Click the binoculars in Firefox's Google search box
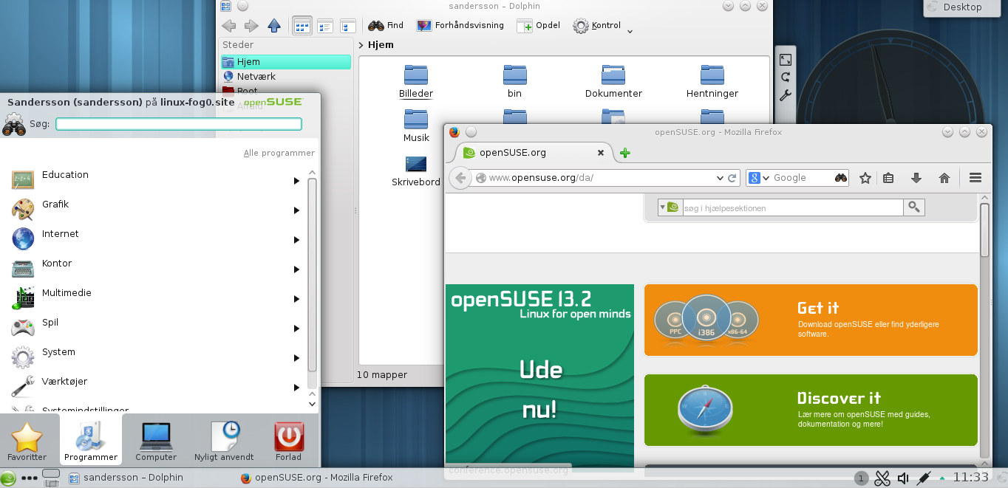1008x488 pixels. pyautogui.click(x=841, y=178)
